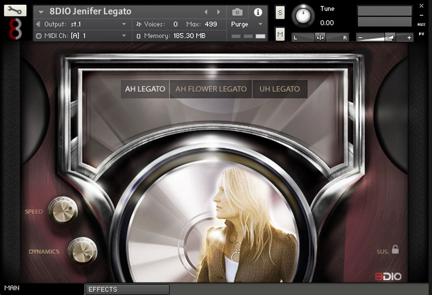This screenshot has width=432, height=295.
Task: Click the Max voices value 499
Action: [211, 24]
